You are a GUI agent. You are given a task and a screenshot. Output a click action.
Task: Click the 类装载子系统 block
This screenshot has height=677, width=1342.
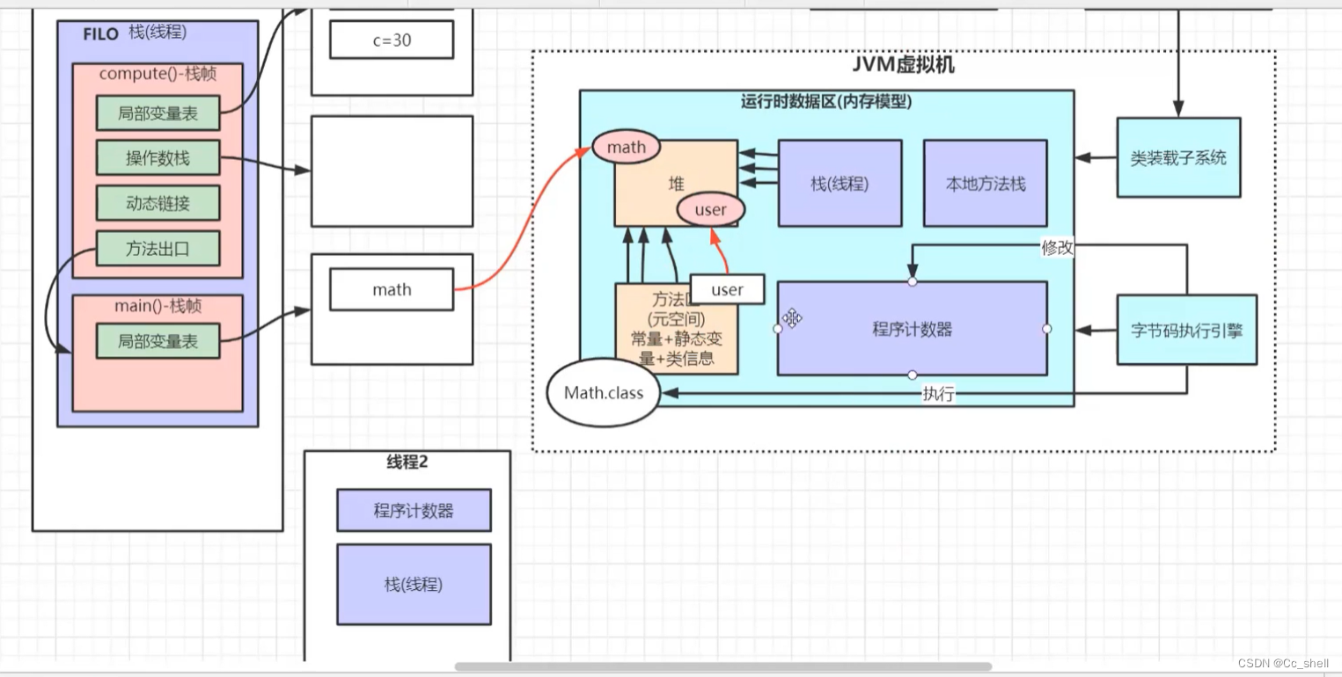[x=1177, y=158]
